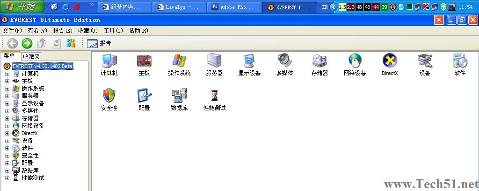Switch to the 收藏夹 tab

[32, 56]
